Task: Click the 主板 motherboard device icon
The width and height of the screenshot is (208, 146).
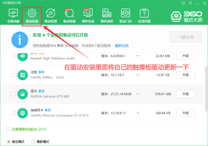Action: (23, 75)
